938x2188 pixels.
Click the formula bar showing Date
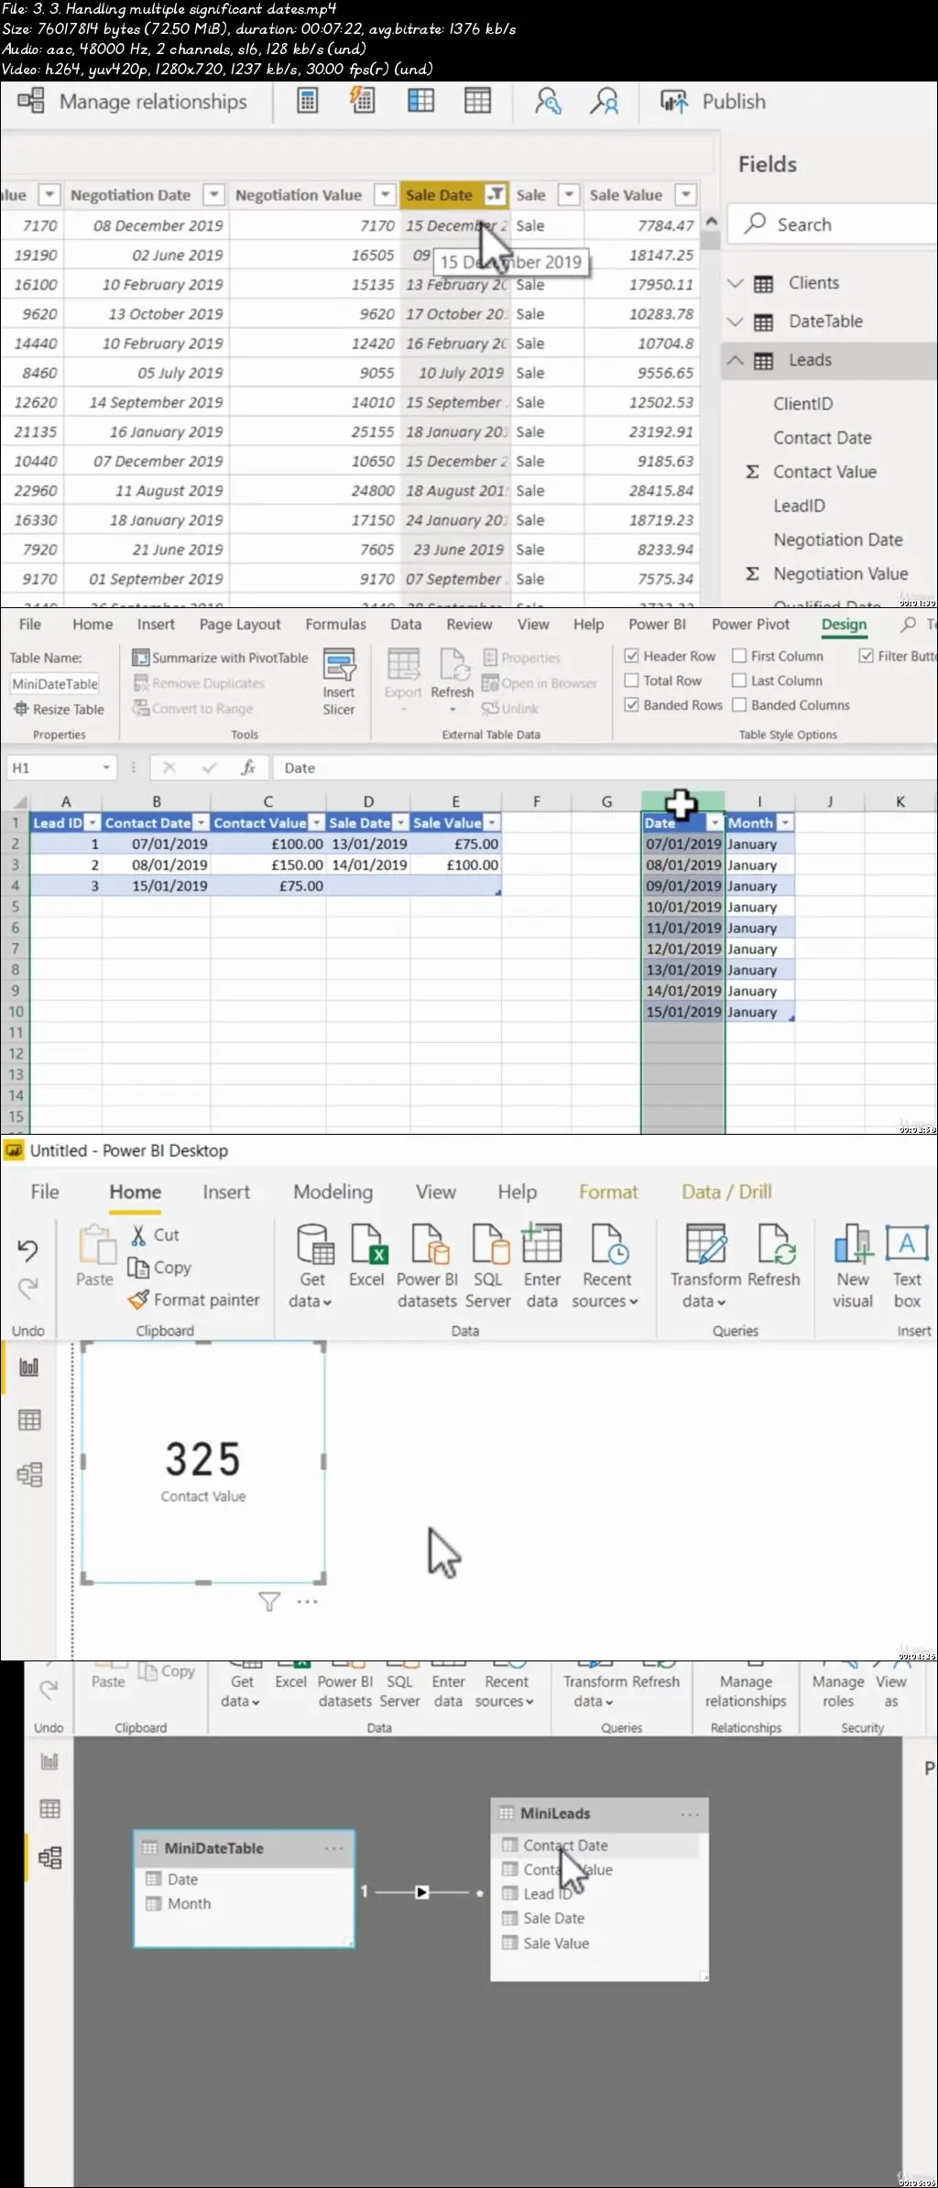point(605,767)
